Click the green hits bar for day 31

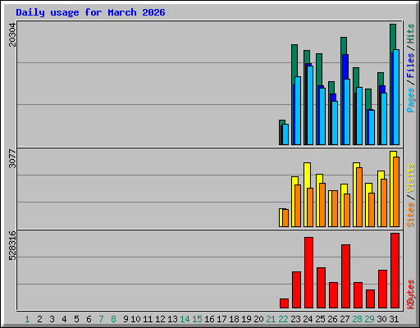tap(393, 37)
